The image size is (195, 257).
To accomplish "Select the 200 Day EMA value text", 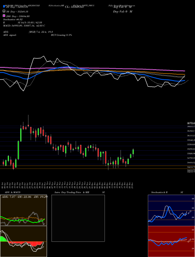I will pyautogui.click(x=18, y=16).
